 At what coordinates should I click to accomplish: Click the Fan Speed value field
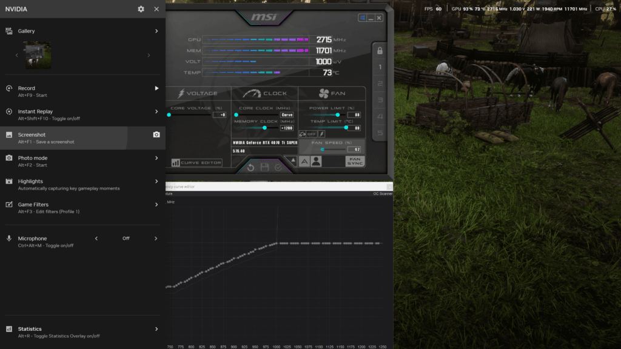point(354,149)
